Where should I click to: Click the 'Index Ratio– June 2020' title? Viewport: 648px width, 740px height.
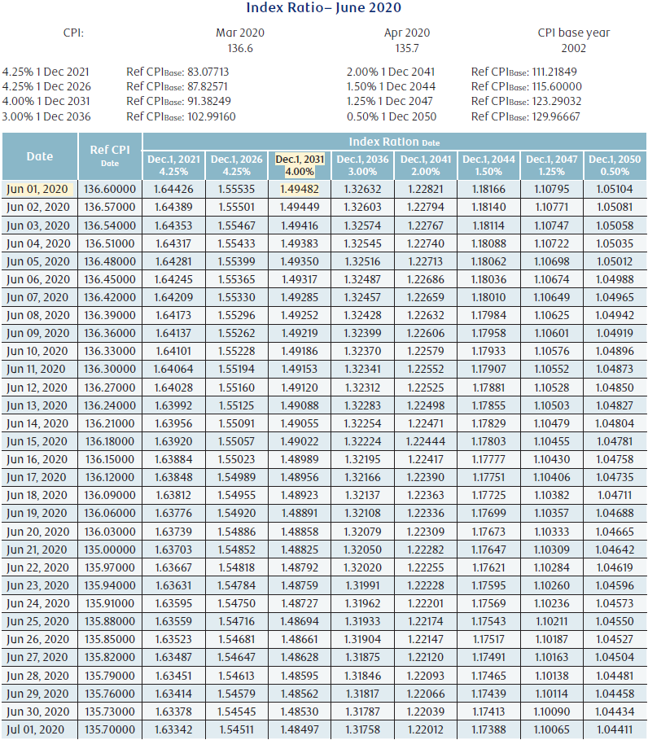pyautogui.click(x=324, y=7)
